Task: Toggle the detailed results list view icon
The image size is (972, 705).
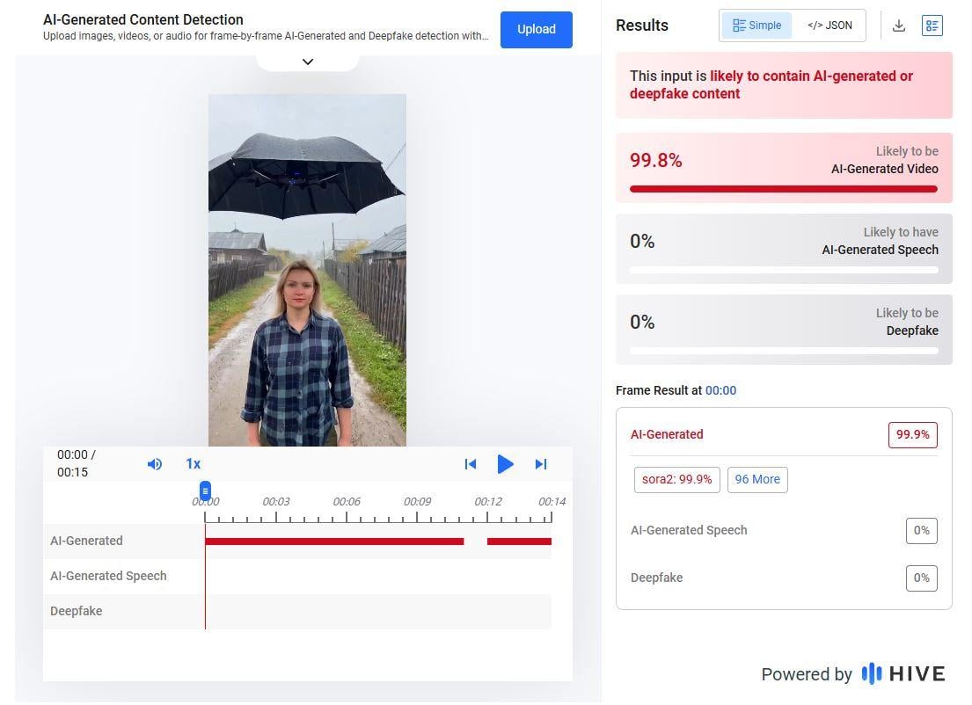Action: point(932,25)
